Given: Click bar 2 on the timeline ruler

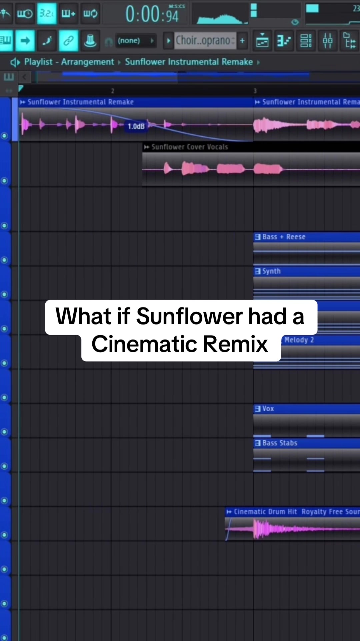Looking at the screenshot, I should [x=113, y=91].
